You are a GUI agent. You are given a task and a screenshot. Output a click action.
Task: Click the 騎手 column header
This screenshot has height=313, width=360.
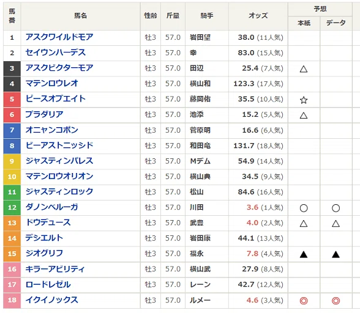pos(207,16)
